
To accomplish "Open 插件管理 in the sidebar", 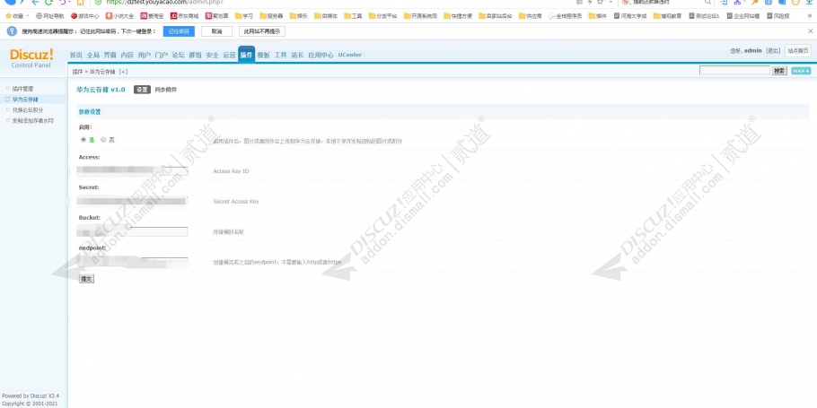I will (x=23, y=89).
